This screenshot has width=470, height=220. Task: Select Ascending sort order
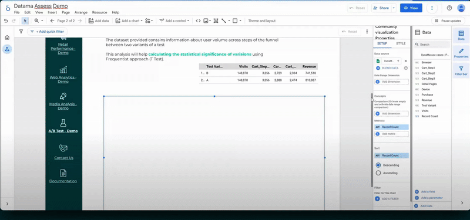(378, 173)
